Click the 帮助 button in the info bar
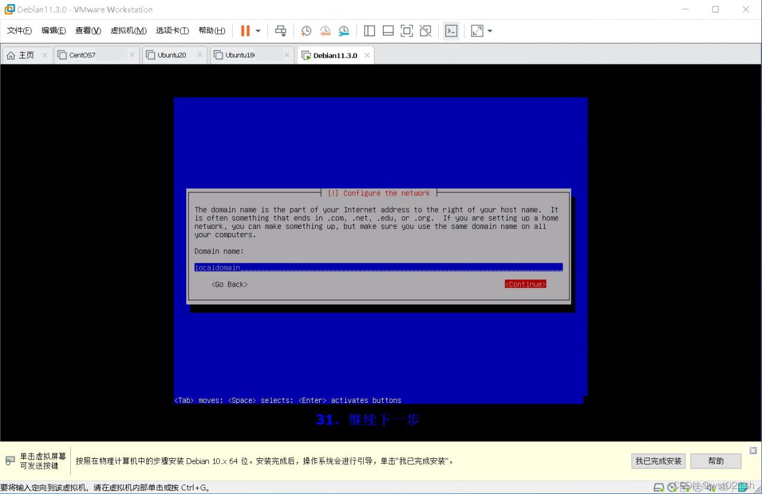The image size is (762, 494). point(716,461)
